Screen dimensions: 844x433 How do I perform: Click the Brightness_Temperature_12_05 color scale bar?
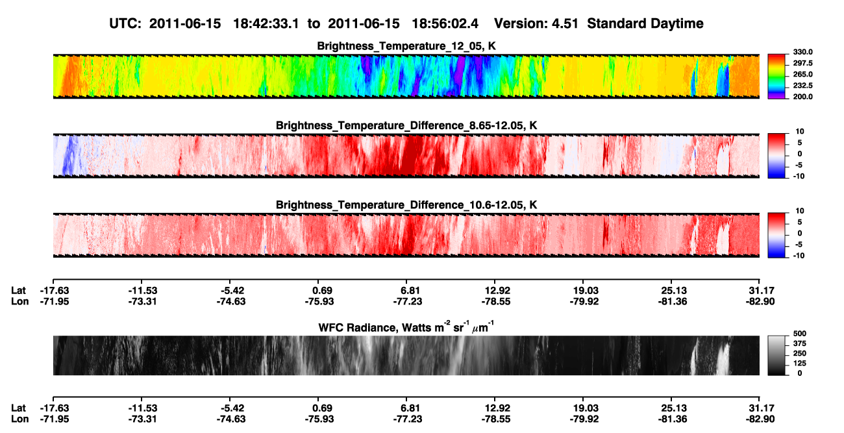(x=778, y=76)
